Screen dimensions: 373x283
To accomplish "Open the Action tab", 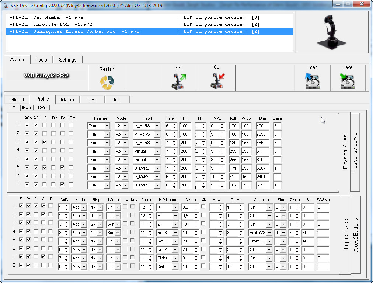I will [x=17, y=59].
